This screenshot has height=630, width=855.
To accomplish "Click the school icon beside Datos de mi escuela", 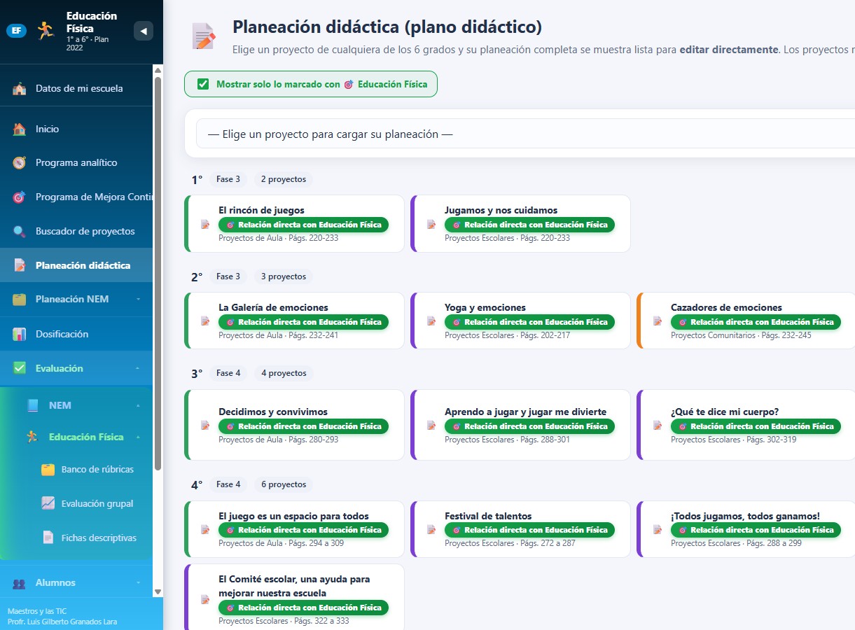I will [20, 89].
